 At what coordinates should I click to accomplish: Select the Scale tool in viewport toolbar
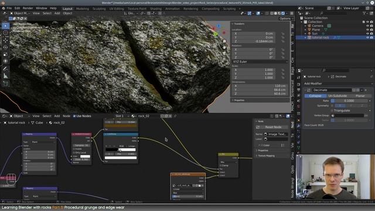point(5,55)
